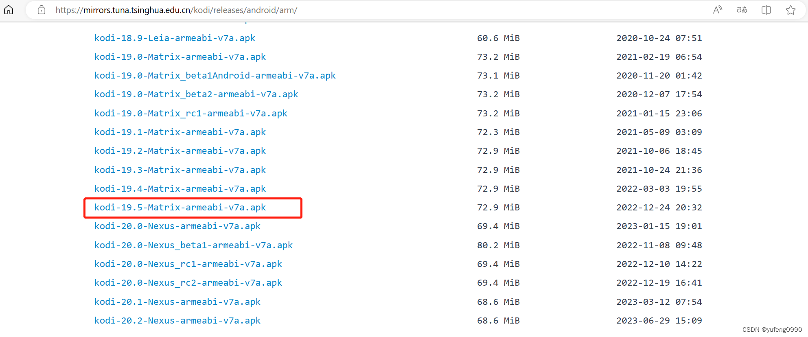Click date 2022-12-19 16:41
The height and width of the screenshot is (337, 808).
(659, 282)
